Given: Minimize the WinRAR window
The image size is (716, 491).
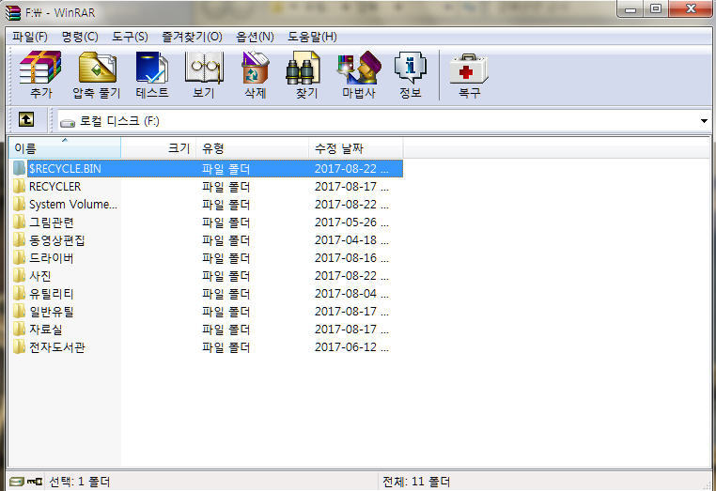Looking at the screenshot, I should pyautogui.click(x=630, y=9).
